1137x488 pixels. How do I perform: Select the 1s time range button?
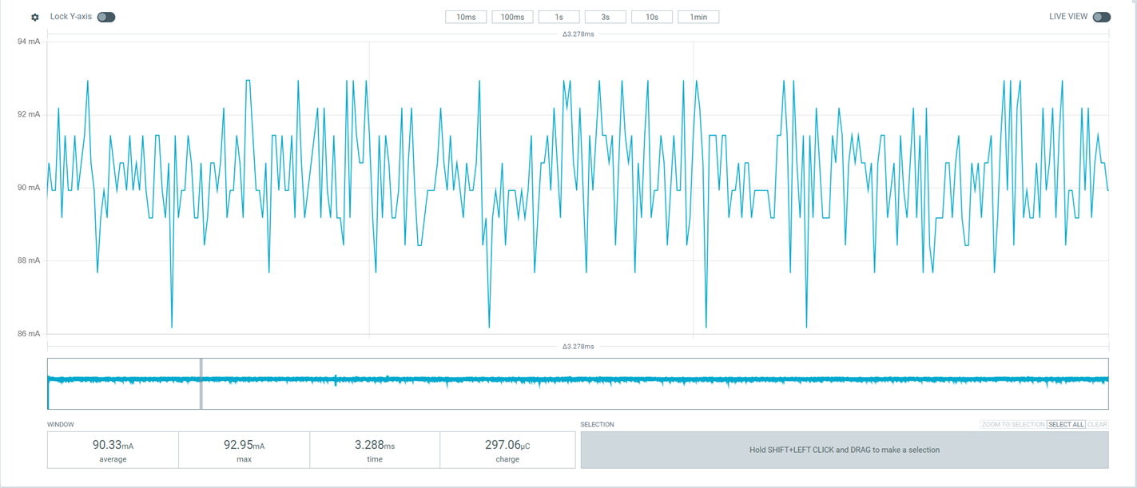tap(559, 17)
